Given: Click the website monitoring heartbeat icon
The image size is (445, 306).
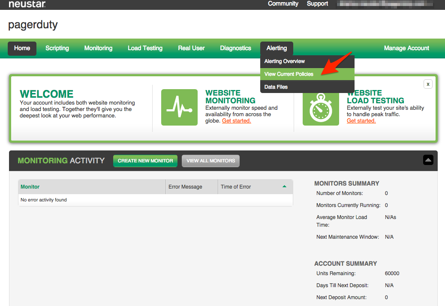Looking at the screenshot, I should pos(179,107).
